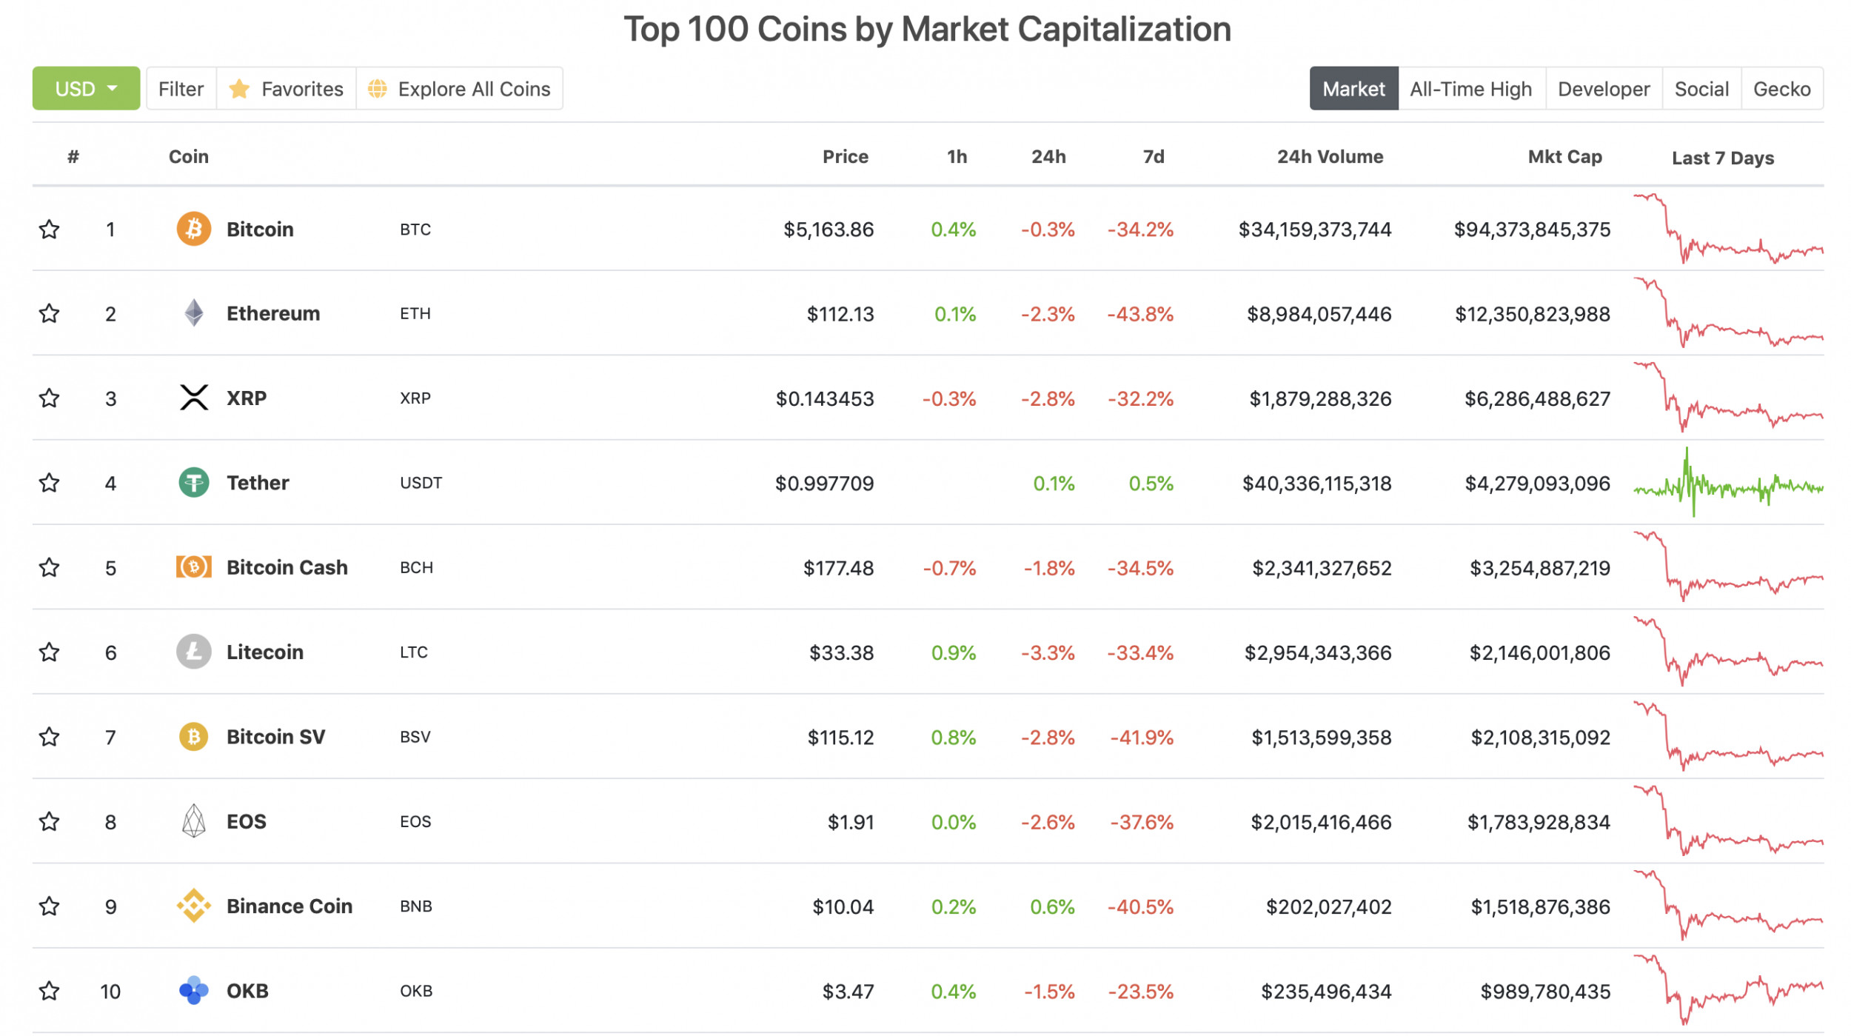Open the Filter options
Viewport: 1851px width, 1036px height.
tap(181, 89)
